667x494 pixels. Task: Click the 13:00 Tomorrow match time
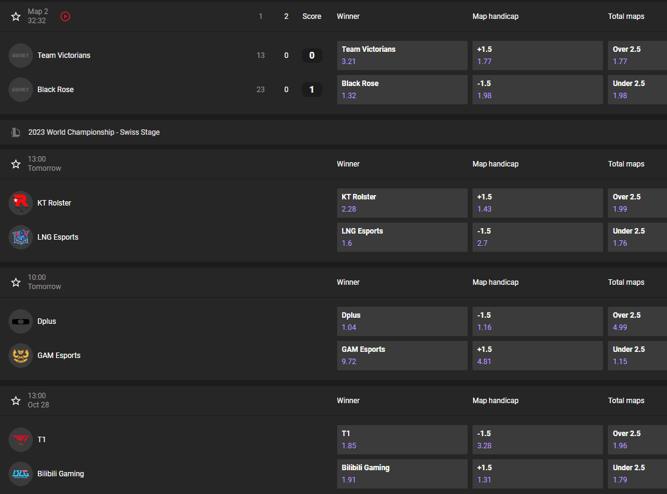click(45, 164)
